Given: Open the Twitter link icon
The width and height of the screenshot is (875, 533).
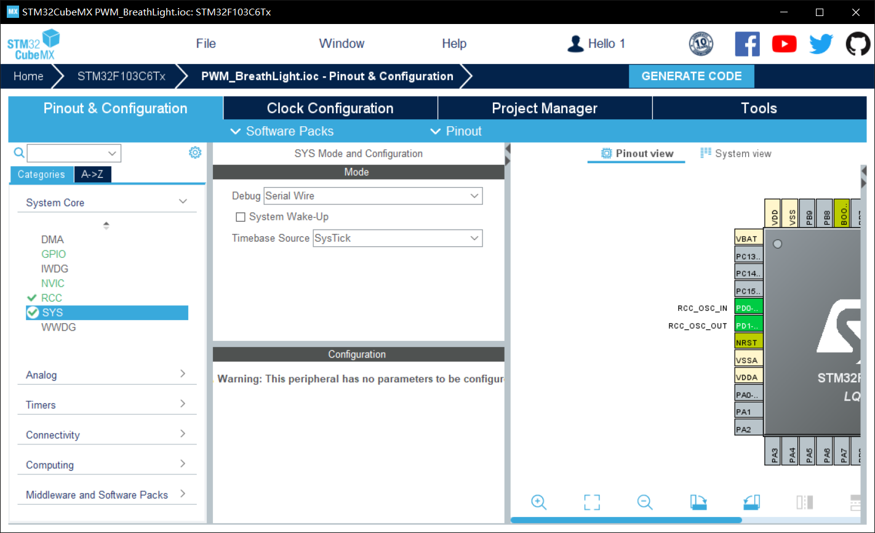Looking at the screenshot, I should pyautogui.click(x=821, y=44).
